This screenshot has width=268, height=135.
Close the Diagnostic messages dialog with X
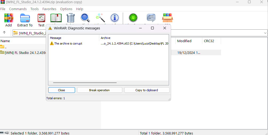(x=165, y=28)
